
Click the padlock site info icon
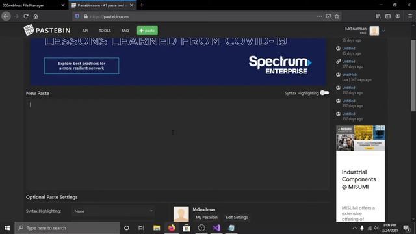pos(86,16)
